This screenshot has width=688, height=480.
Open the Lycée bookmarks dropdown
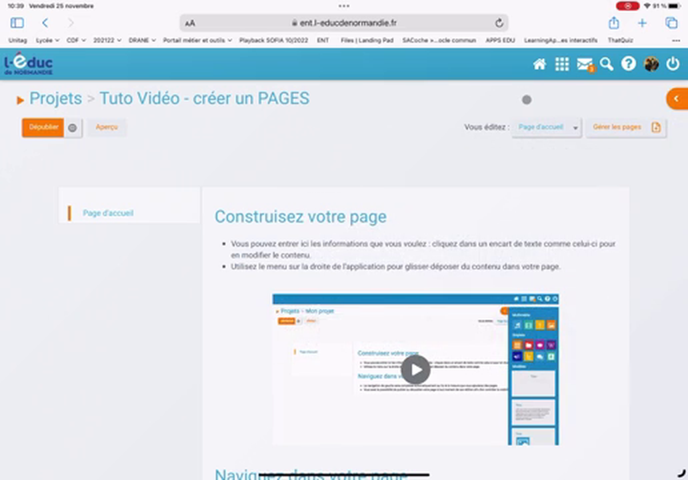pos(46,40)
